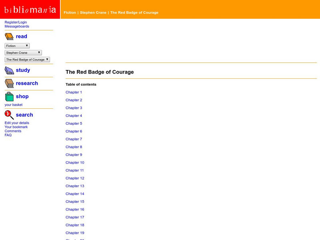Open the Stephen Crane author dropdown
This screenshot has height=240, width=320.
coord(23,53)
